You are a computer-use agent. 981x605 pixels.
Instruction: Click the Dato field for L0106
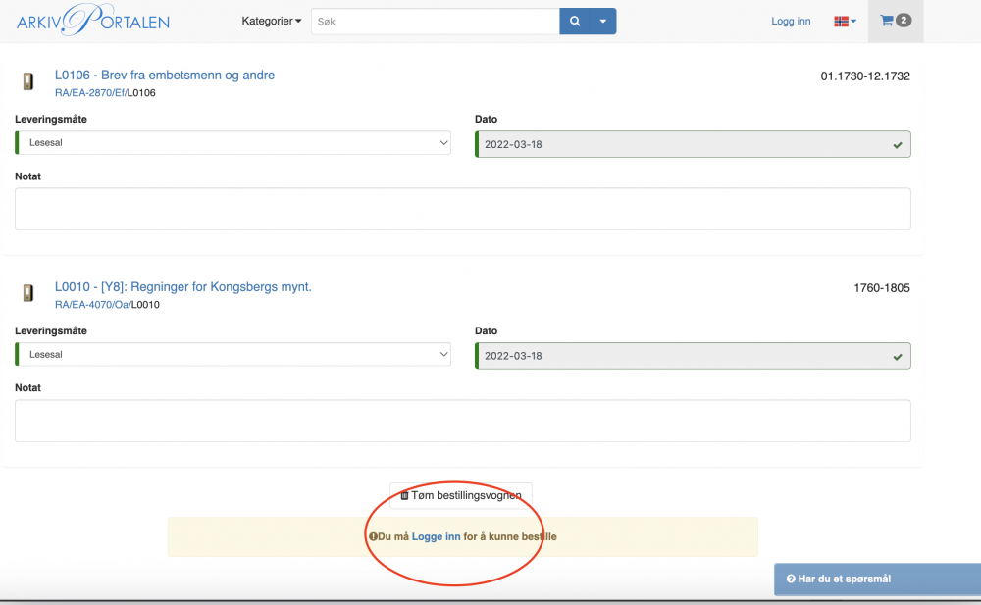(x=692, y=144)
